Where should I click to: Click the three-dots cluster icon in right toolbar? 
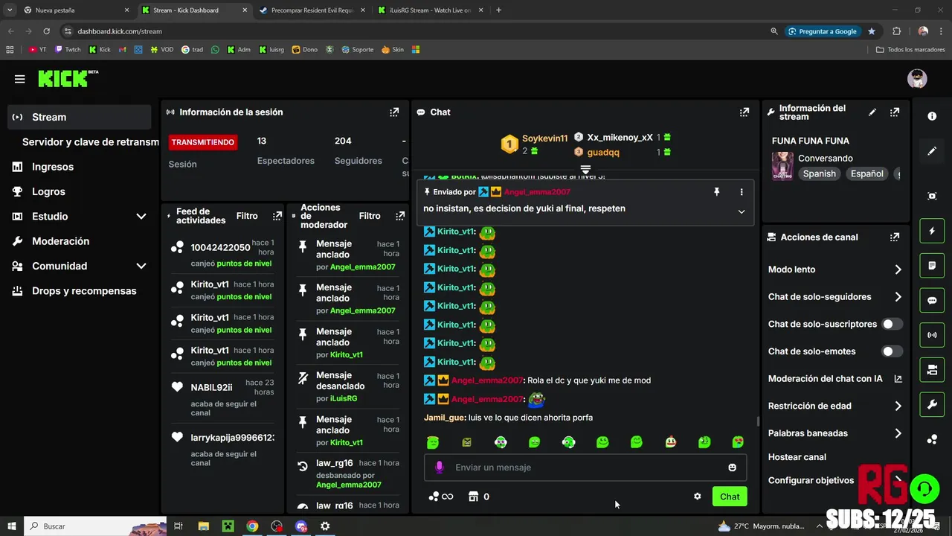[932, 439]
